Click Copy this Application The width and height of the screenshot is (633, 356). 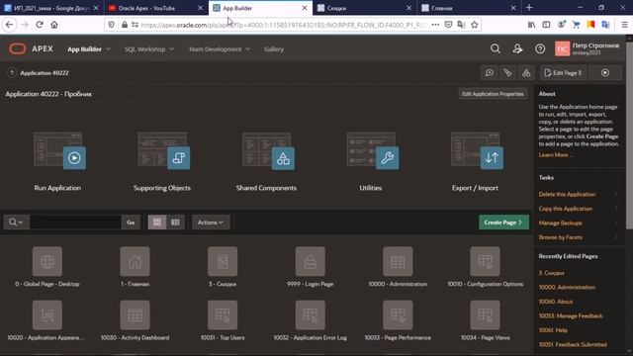coord(565,209)
